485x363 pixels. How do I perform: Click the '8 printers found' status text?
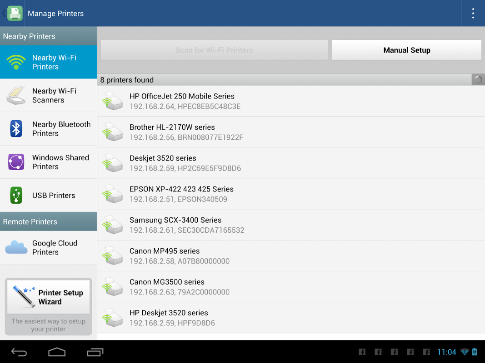[127, 80]
